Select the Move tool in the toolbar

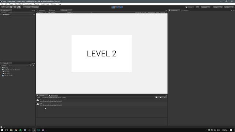7,7
